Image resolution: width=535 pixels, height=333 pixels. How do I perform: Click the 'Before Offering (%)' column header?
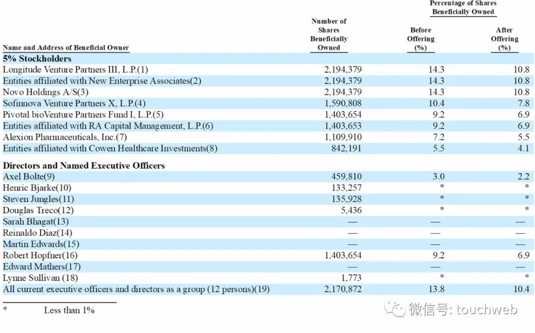421,39
